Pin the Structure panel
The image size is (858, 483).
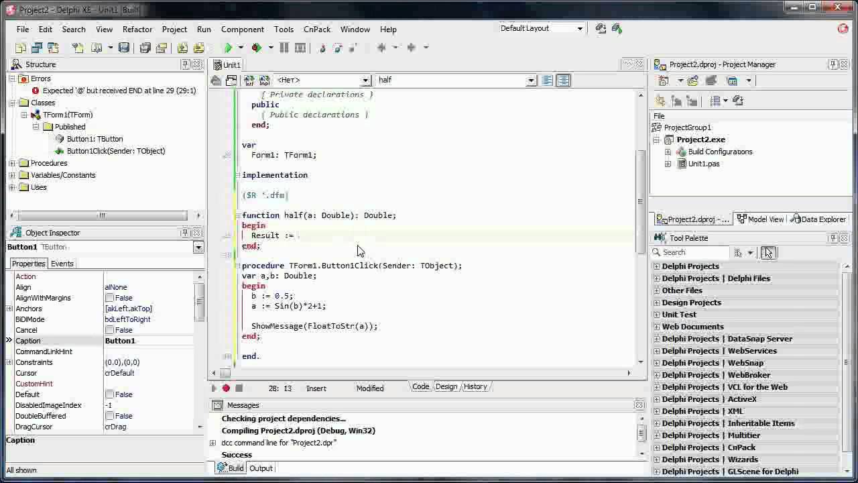coord(186,64)
